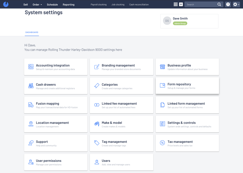Open the Order dropdown menu
This screenshot has height=173, width=243.
[37, 4]
